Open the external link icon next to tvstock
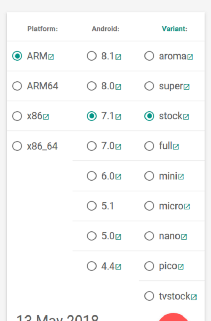The image size is (211, 321). tap(194, 297)
